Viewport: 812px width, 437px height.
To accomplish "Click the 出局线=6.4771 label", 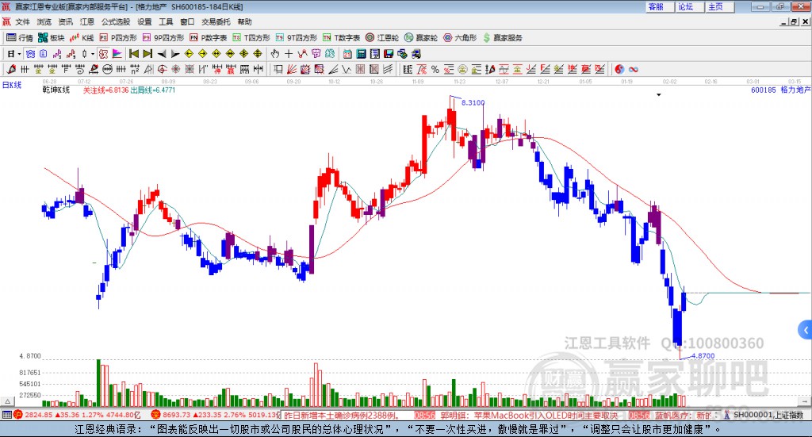I will click(153, 90).
